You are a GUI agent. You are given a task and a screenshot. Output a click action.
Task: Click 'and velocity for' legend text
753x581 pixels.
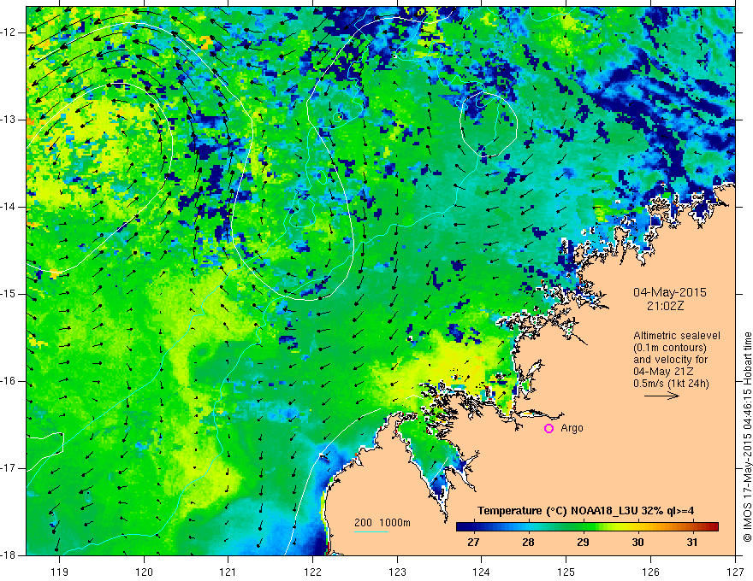click(670, 360)
